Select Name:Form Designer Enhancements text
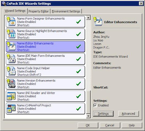This screenshot has height=131, width=145. pyautogui.click(x=41, y=19)
